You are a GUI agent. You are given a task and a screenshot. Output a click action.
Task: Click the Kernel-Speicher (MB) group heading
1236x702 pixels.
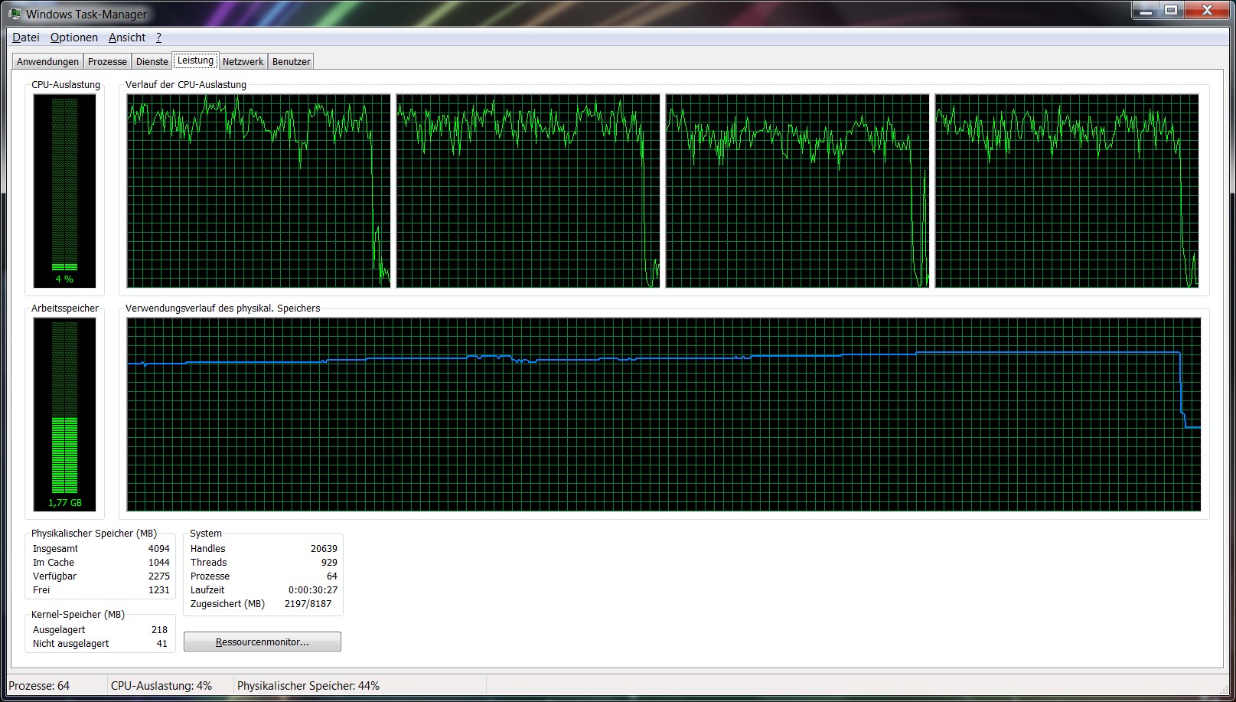point(78,615)
